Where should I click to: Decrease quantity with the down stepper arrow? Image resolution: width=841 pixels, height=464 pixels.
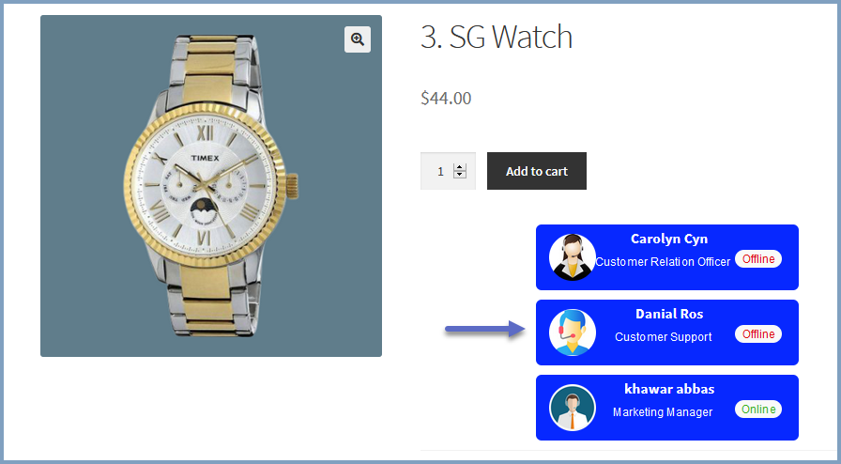click(460, 175)
